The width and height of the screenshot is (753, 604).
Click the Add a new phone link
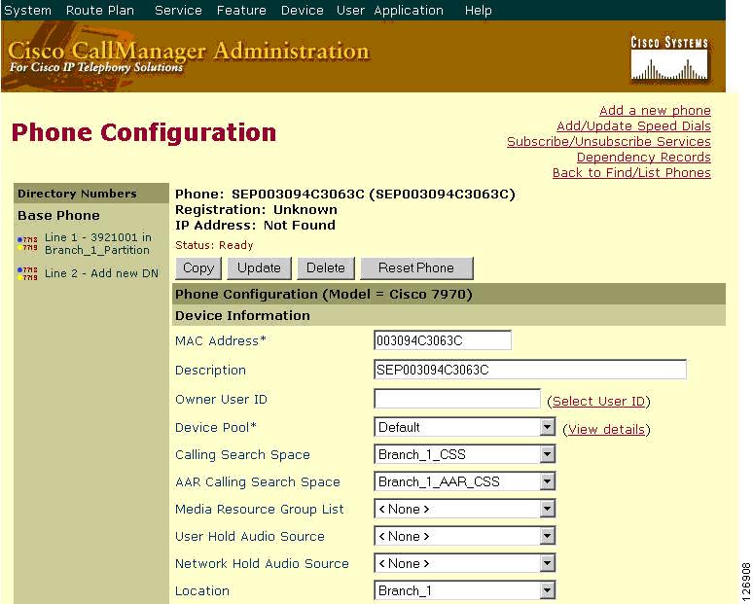(x=655, y=111)
